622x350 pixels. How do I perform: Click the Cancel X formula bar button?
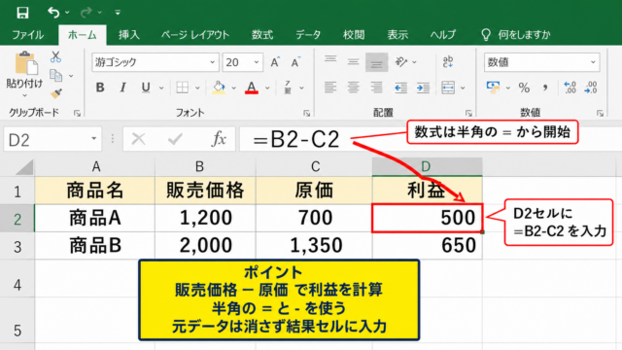pyautogui.click(x=138, y=139)
